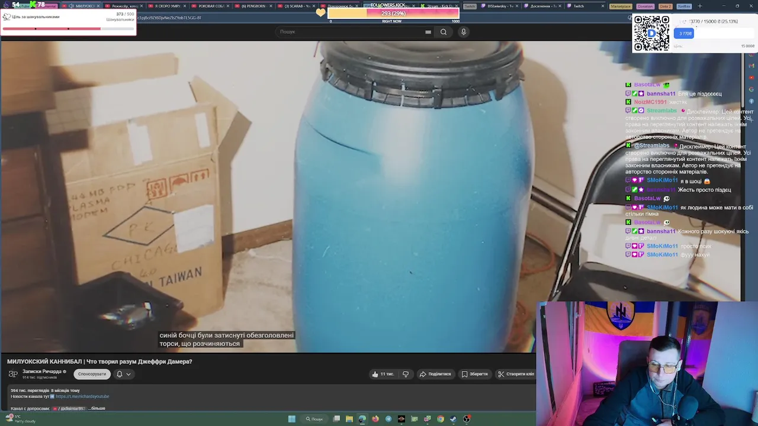Click the Спонсорувати button

coord(92,374)
